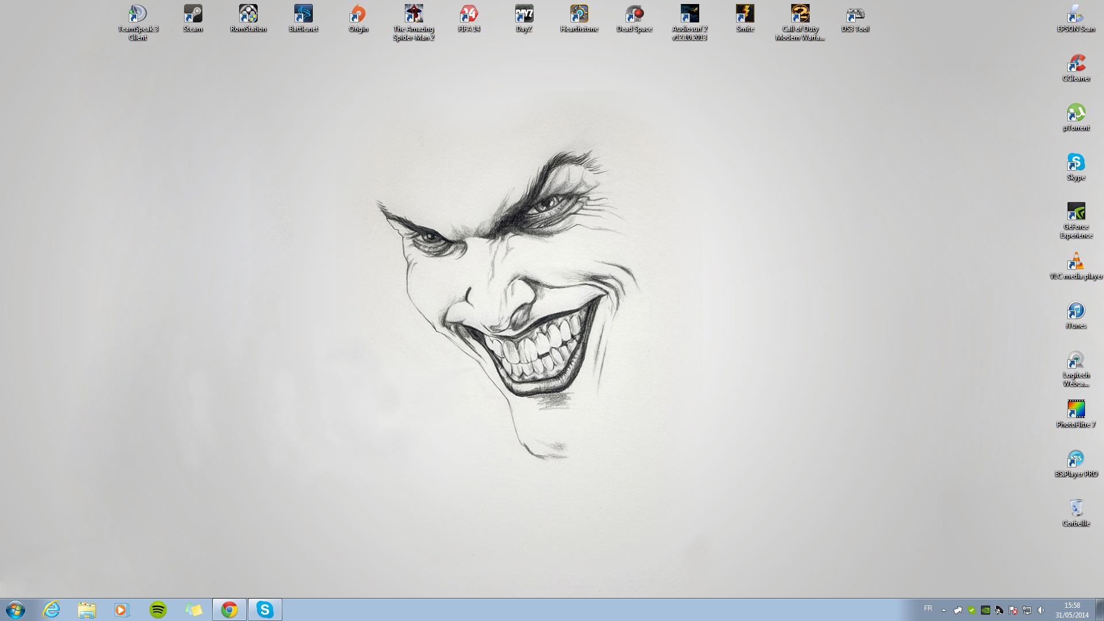Select the µTorrent desktop shortcut
1104x621 pixels.
coord(1076,117)
